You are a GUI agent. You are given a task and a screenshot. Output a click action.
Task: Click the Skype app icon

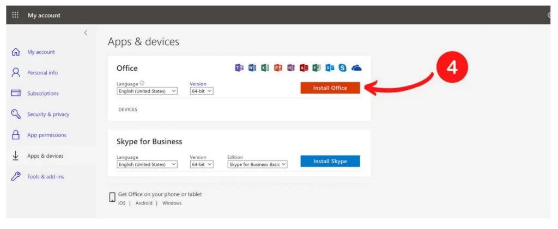click(x=342, y=68)
